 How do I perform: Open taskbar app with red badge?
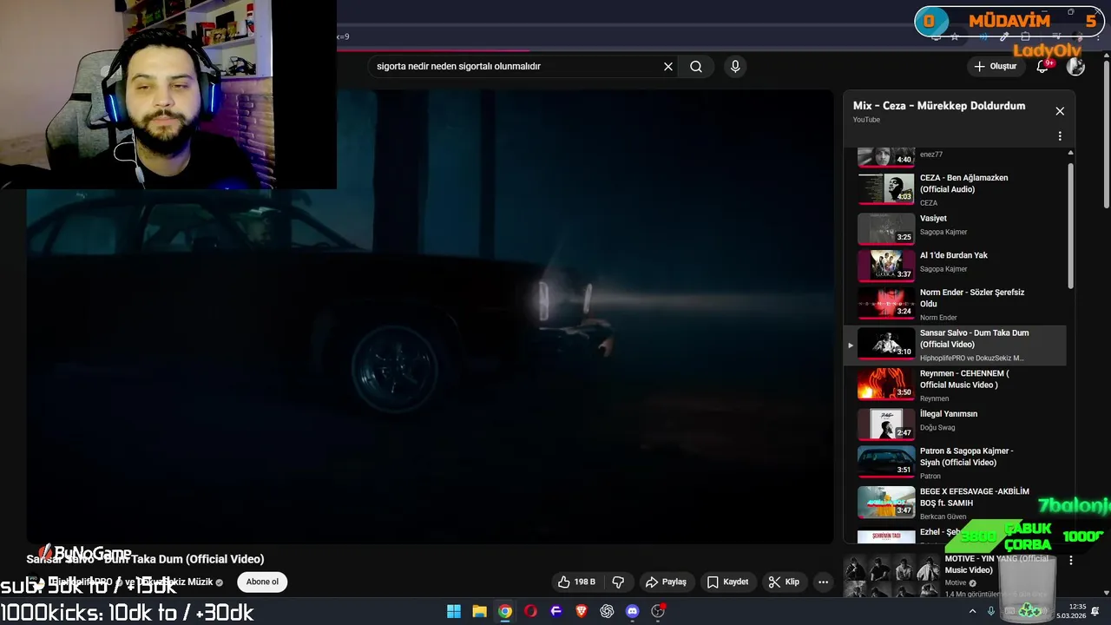pyautogui.click(x=658, y=611)
